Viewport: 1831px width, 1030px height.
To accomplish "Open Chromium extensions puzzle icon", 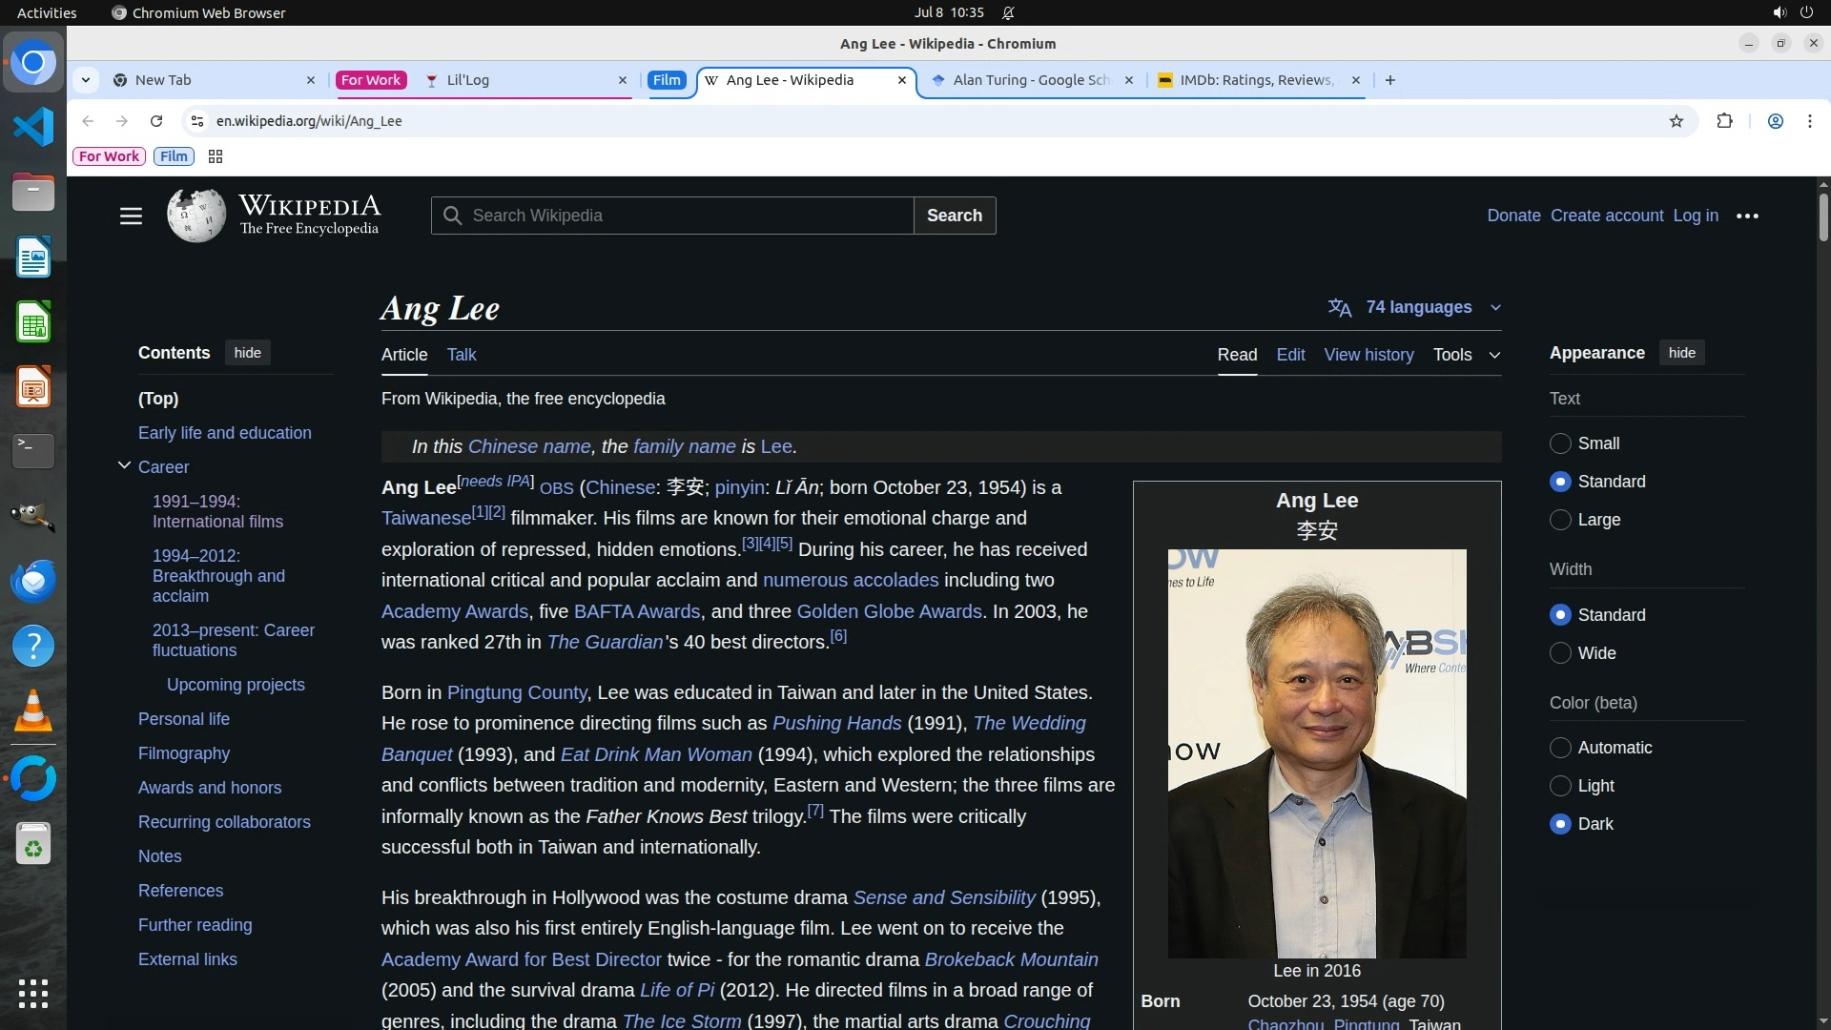I will pos(1724,121).
